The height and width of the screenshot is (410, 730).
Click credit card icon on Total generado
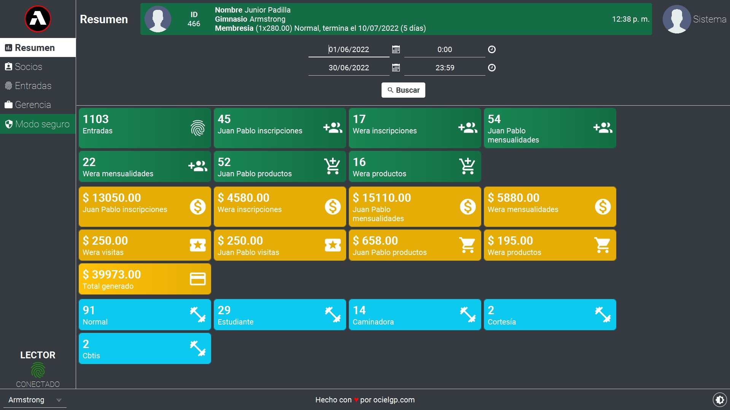(x=198, y=279)
